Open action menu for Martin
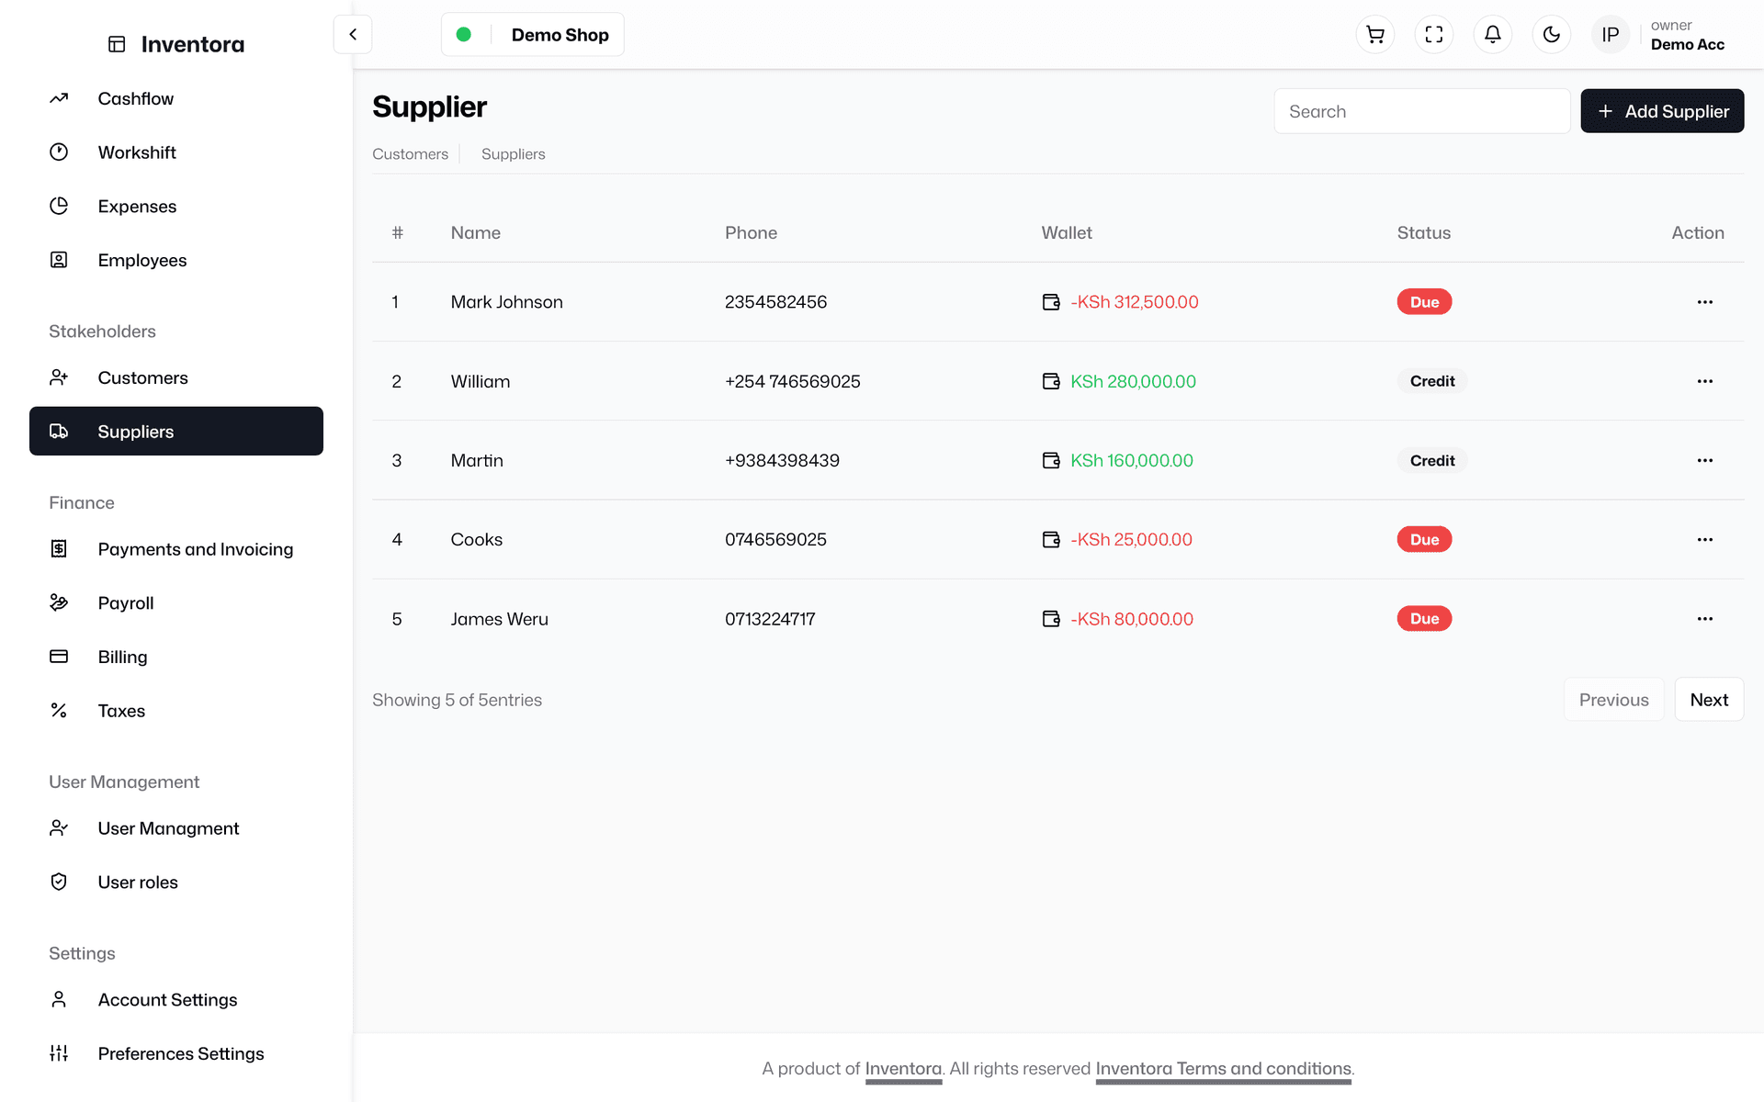 [1705, 460]
